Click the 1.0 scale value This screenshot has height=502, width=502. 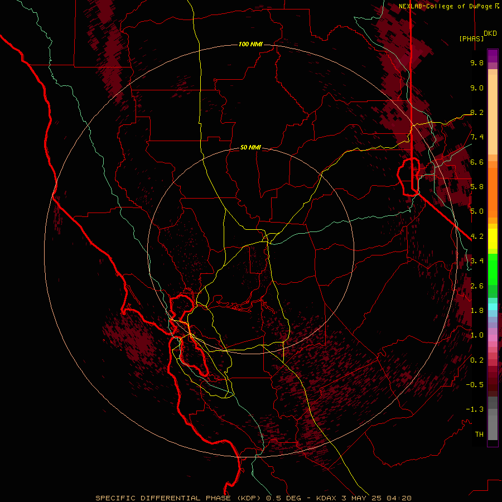[477, 335]
